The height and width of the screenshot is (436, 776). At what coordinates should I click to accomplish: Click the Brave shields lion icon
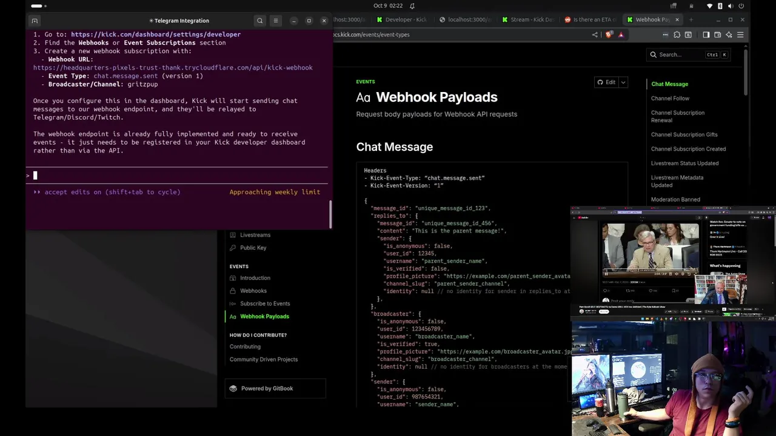609,35
